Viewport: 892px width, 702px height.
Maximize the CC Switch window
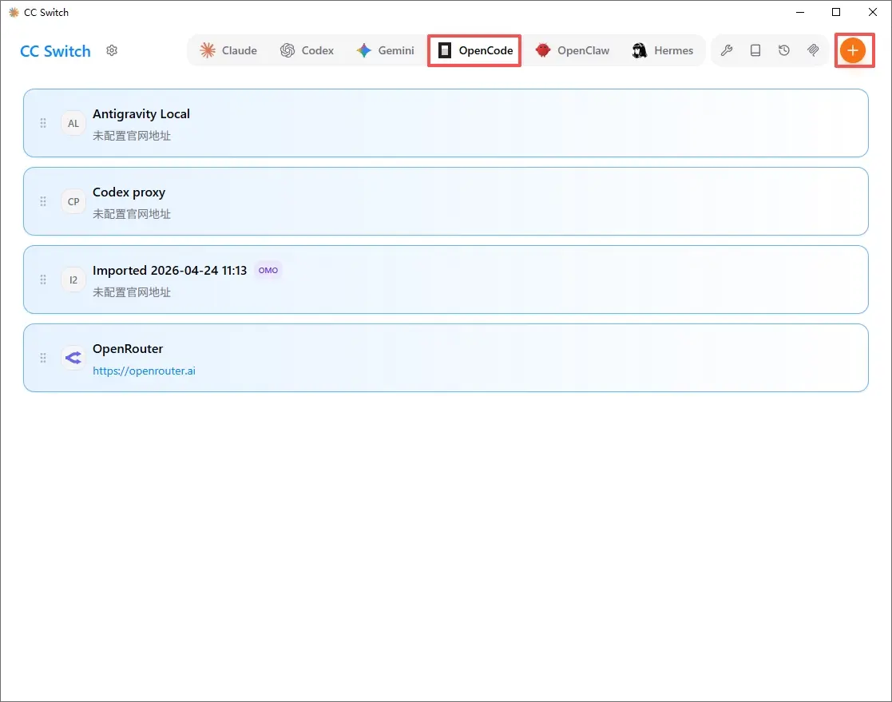click(x=836, y=12)
